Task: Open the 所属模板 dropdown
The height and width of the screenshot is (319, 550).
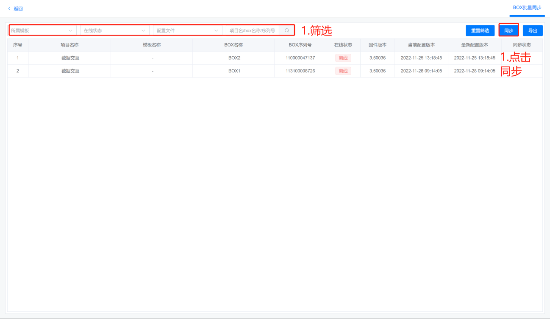Action: coord(42,30)
